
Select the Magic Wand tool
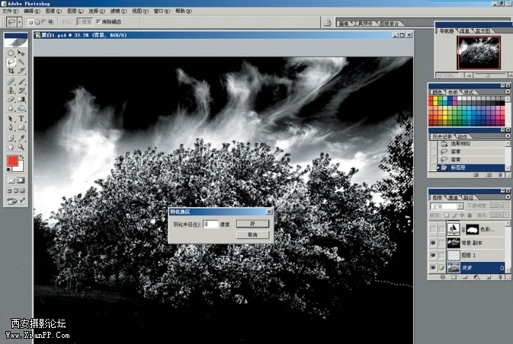tap(21, 62)
